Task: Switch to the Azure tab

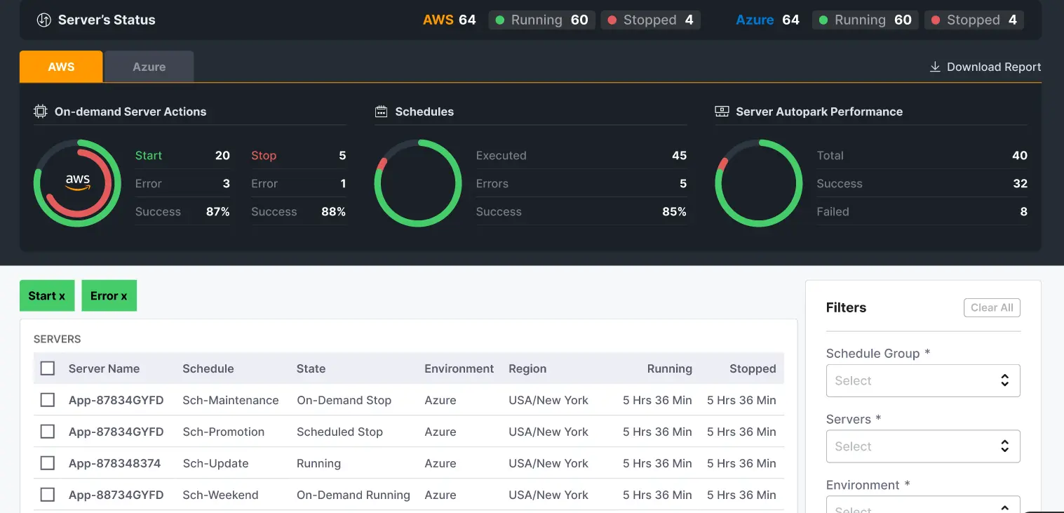Action: point(149,67)
